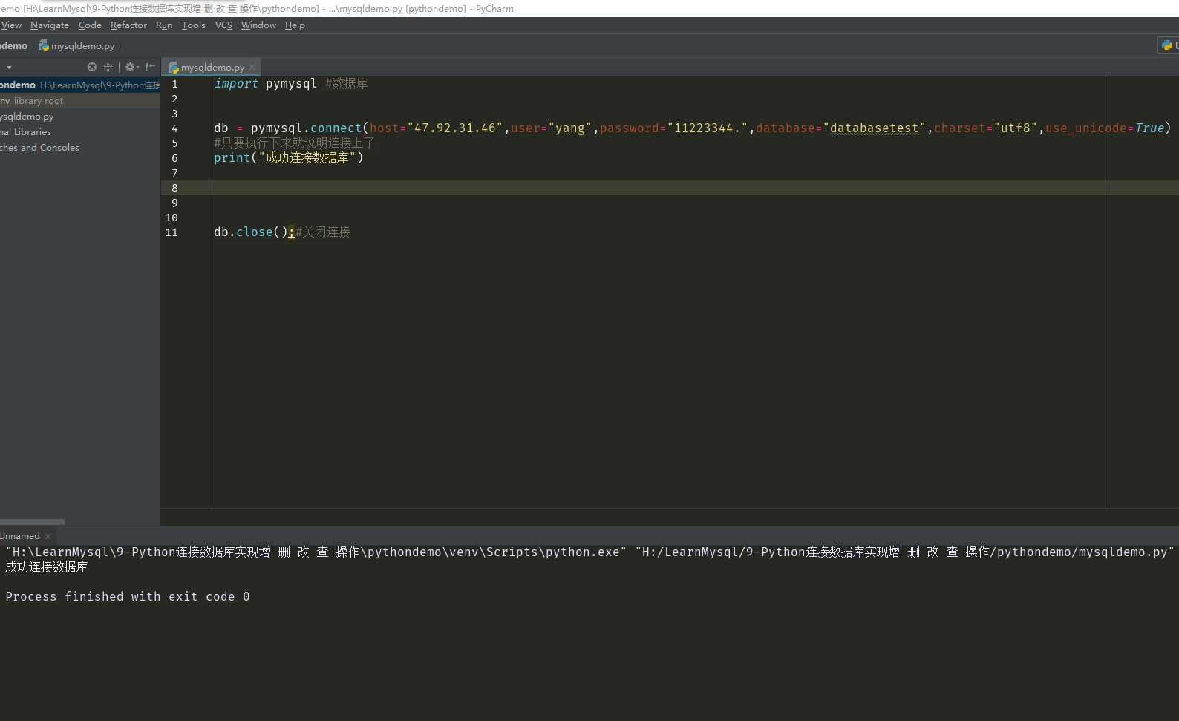Open the View menu
Image resolution: width=1179 pixels, height=721 pixels.
pyautogui.click(x=11, y=25)
